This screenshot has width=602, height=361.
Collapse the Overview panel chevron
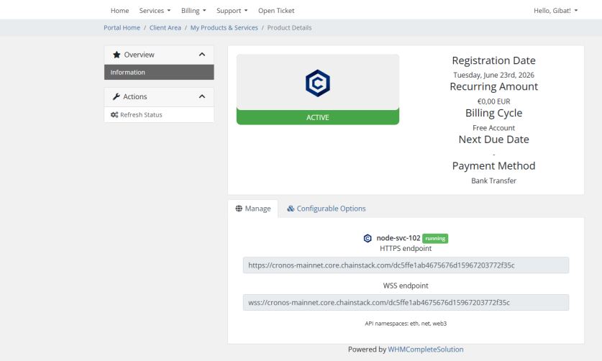point(202,55)
